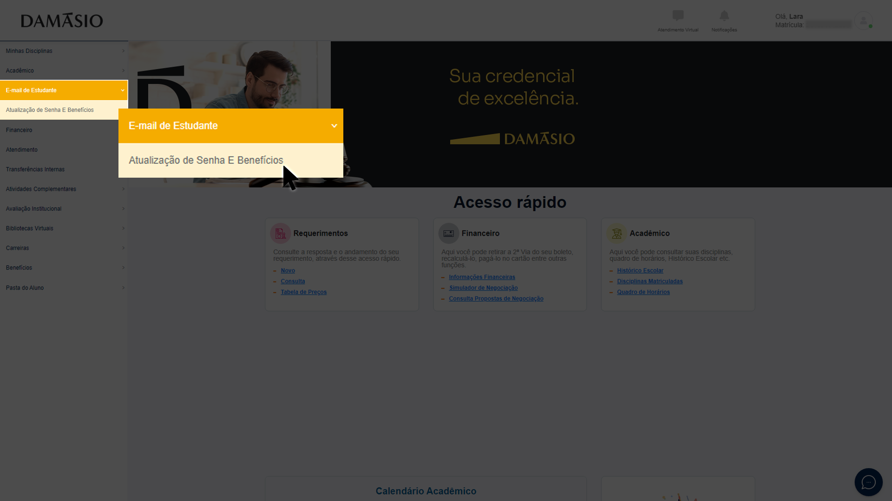Viewport: 892px width, 501px height.
Task: Open the Novo requerimento link
Action: [x=288, y=270]
